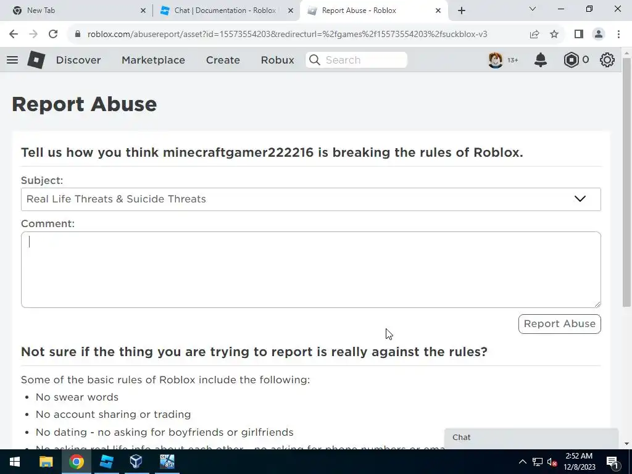Open the Chrome three-dot menu
The width and height of the screenshot is (632, 474).
point(618,35)
